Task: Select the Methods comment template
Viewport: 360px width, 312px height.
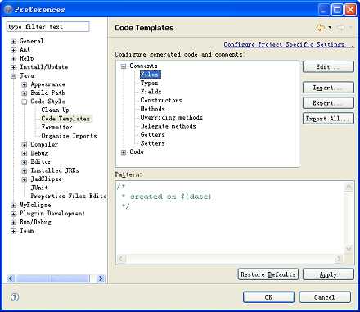Action: click(152, 109)
